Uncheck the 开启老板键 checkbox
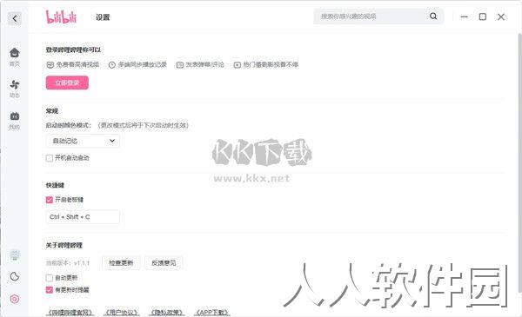 click(50, 200)
